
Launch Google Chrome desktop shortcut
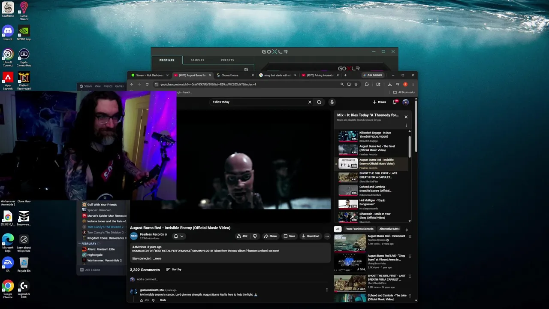[8, 289]
